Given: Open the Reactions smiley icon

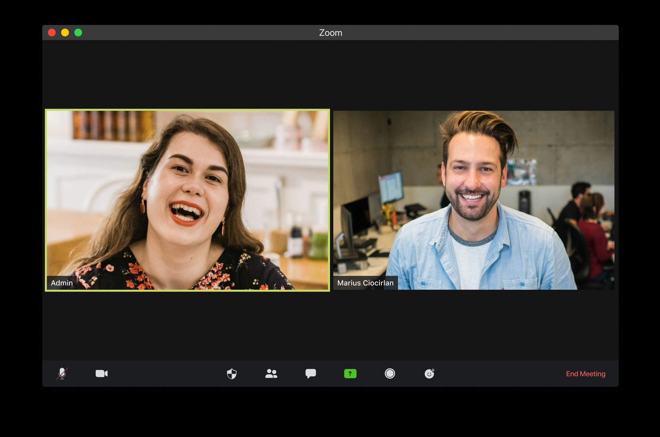Looking at the screenshot, I should point(429,374).
